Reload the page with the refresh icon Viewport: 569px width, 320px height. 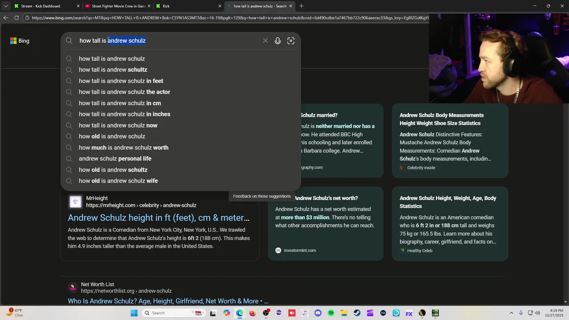(16, 18)
